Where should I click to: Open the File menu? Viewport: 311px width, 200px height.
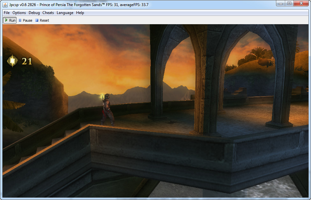tap(7, 13)
